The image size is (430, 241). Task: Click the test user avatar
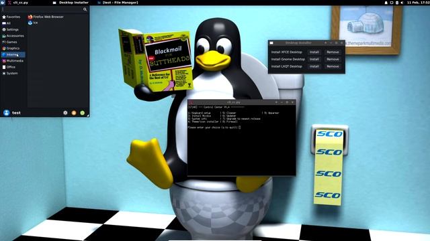coord(7,112)
